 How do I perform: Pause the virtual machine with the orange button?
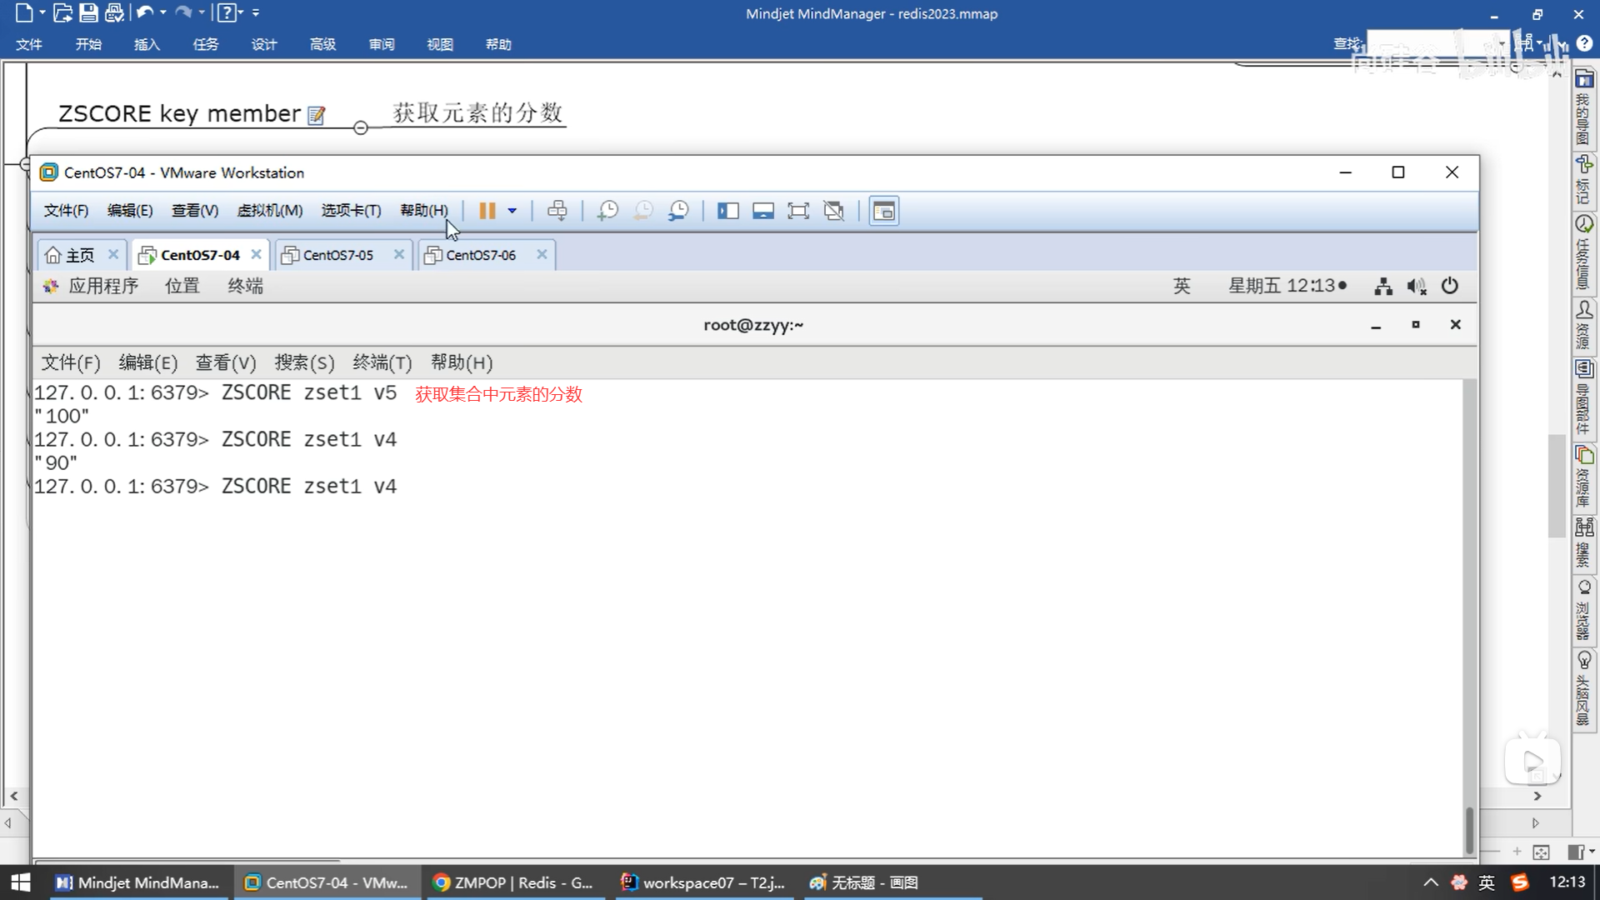coord(487,211)
